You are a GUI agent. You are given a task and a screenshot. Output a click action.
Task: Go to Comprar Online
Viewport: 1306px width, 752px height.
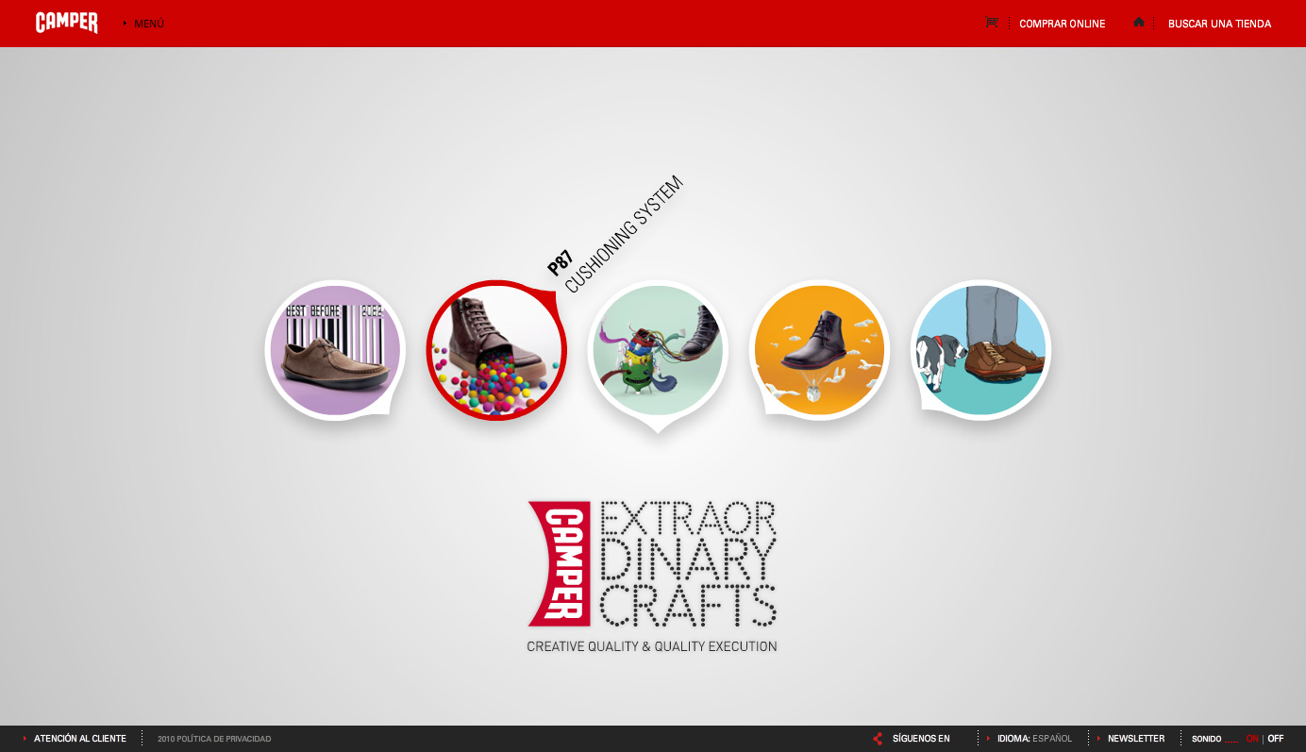coord(1063,24)
